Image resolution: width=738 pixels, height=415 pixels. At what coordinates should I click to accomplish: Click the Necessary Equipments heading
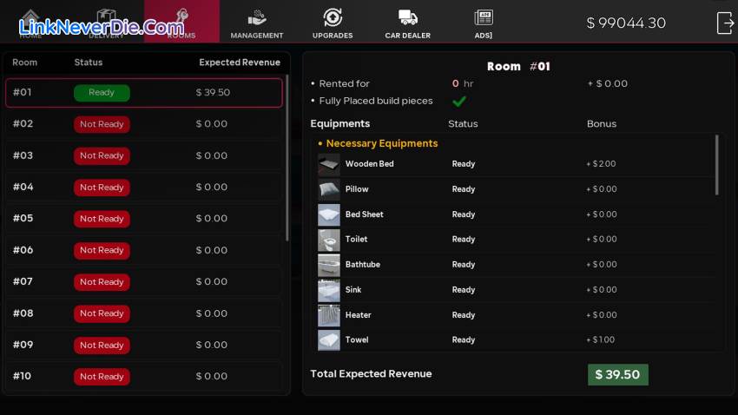pos(381,143)
